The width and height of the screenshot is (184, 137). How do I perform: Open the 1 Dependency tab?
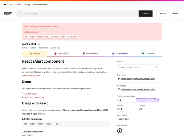tap(90, 54)
